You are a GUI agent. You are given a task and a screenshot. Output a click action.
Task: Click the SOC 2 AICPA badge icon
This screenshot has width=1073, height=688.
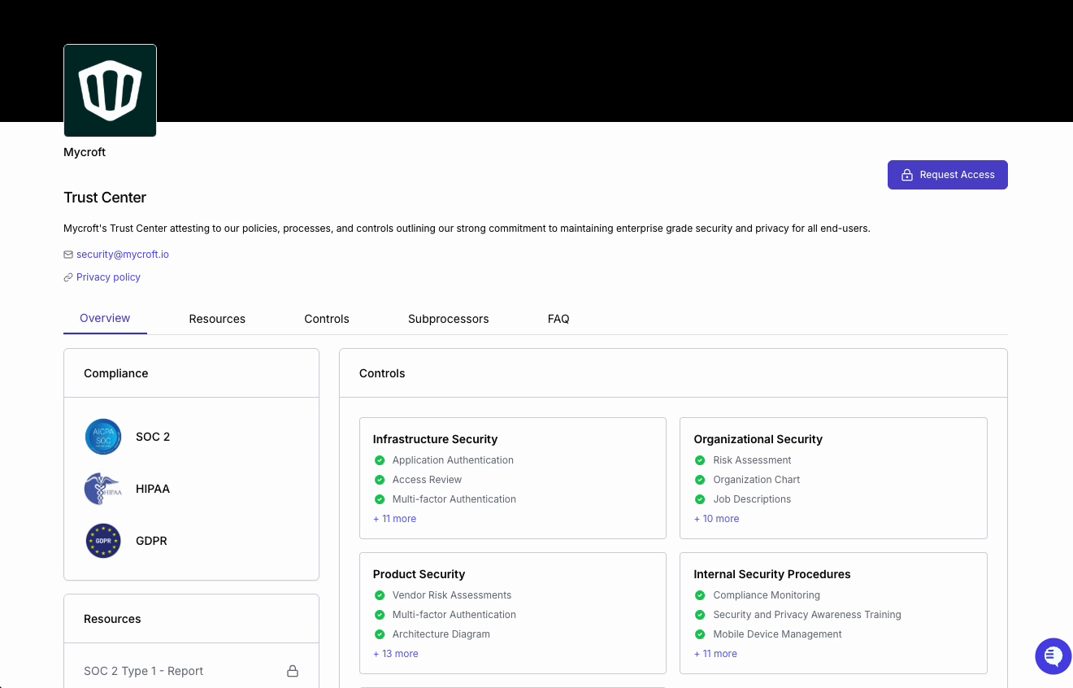(x=103, y=437)
